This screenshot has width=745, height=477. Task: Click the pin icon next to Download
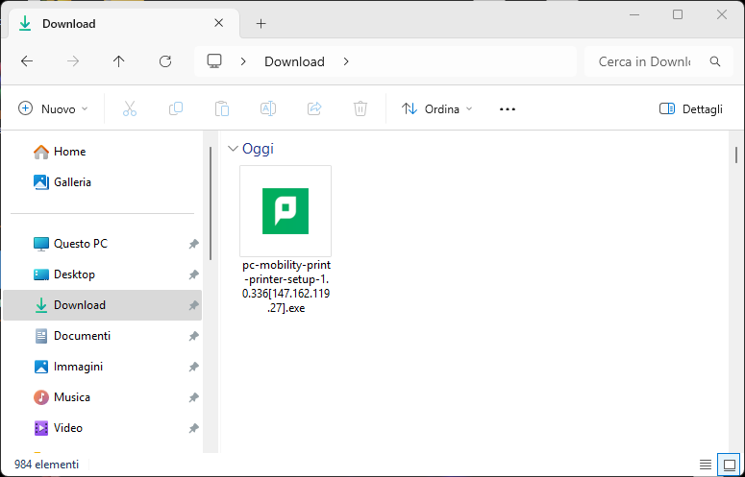click(x=193, y=305)
